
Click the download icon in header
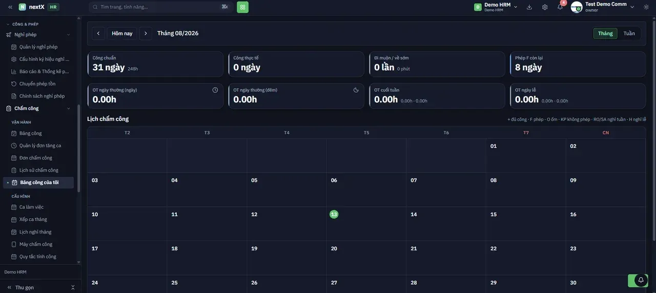529,7
